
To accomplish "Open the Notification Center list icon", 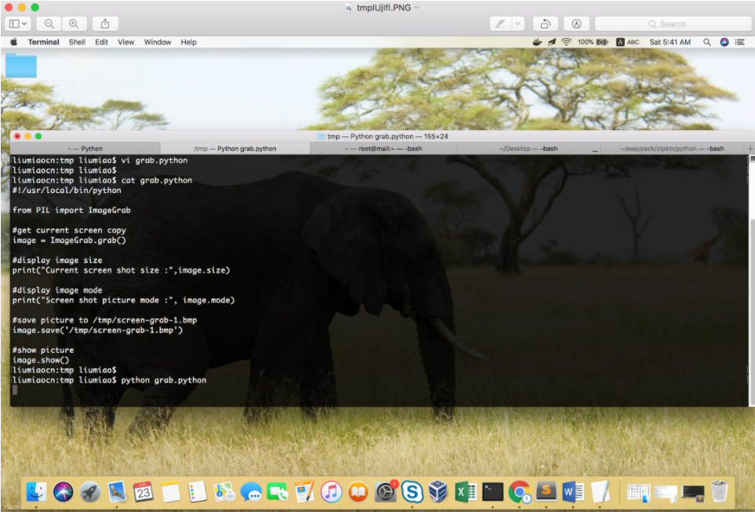I will (739, 42).
